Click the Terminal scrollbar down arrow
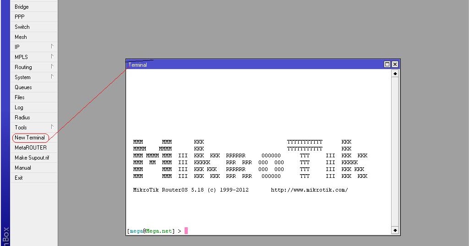The image size is (469, 246). point(395,230)
